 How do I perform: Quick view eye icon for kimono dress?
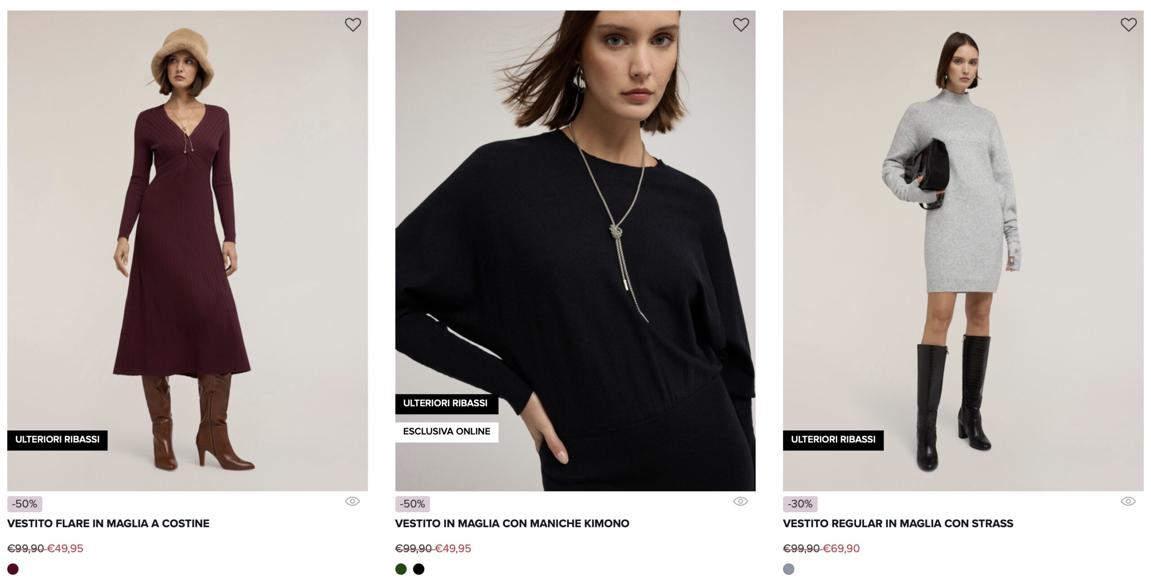741,501
